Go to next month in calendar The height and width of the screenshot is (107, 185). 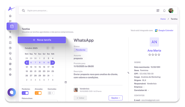coord(53,48)
